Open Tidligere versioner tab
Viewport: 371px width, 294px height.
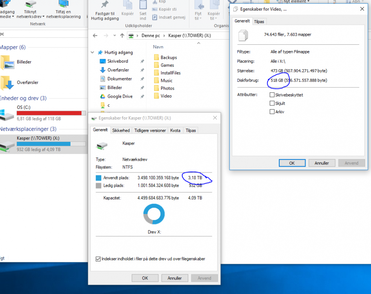click(x=150, y=130)
